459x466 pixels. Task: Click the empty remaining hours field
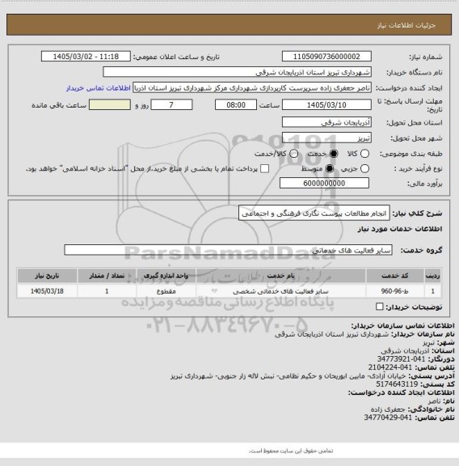click(x=110, y=105)
